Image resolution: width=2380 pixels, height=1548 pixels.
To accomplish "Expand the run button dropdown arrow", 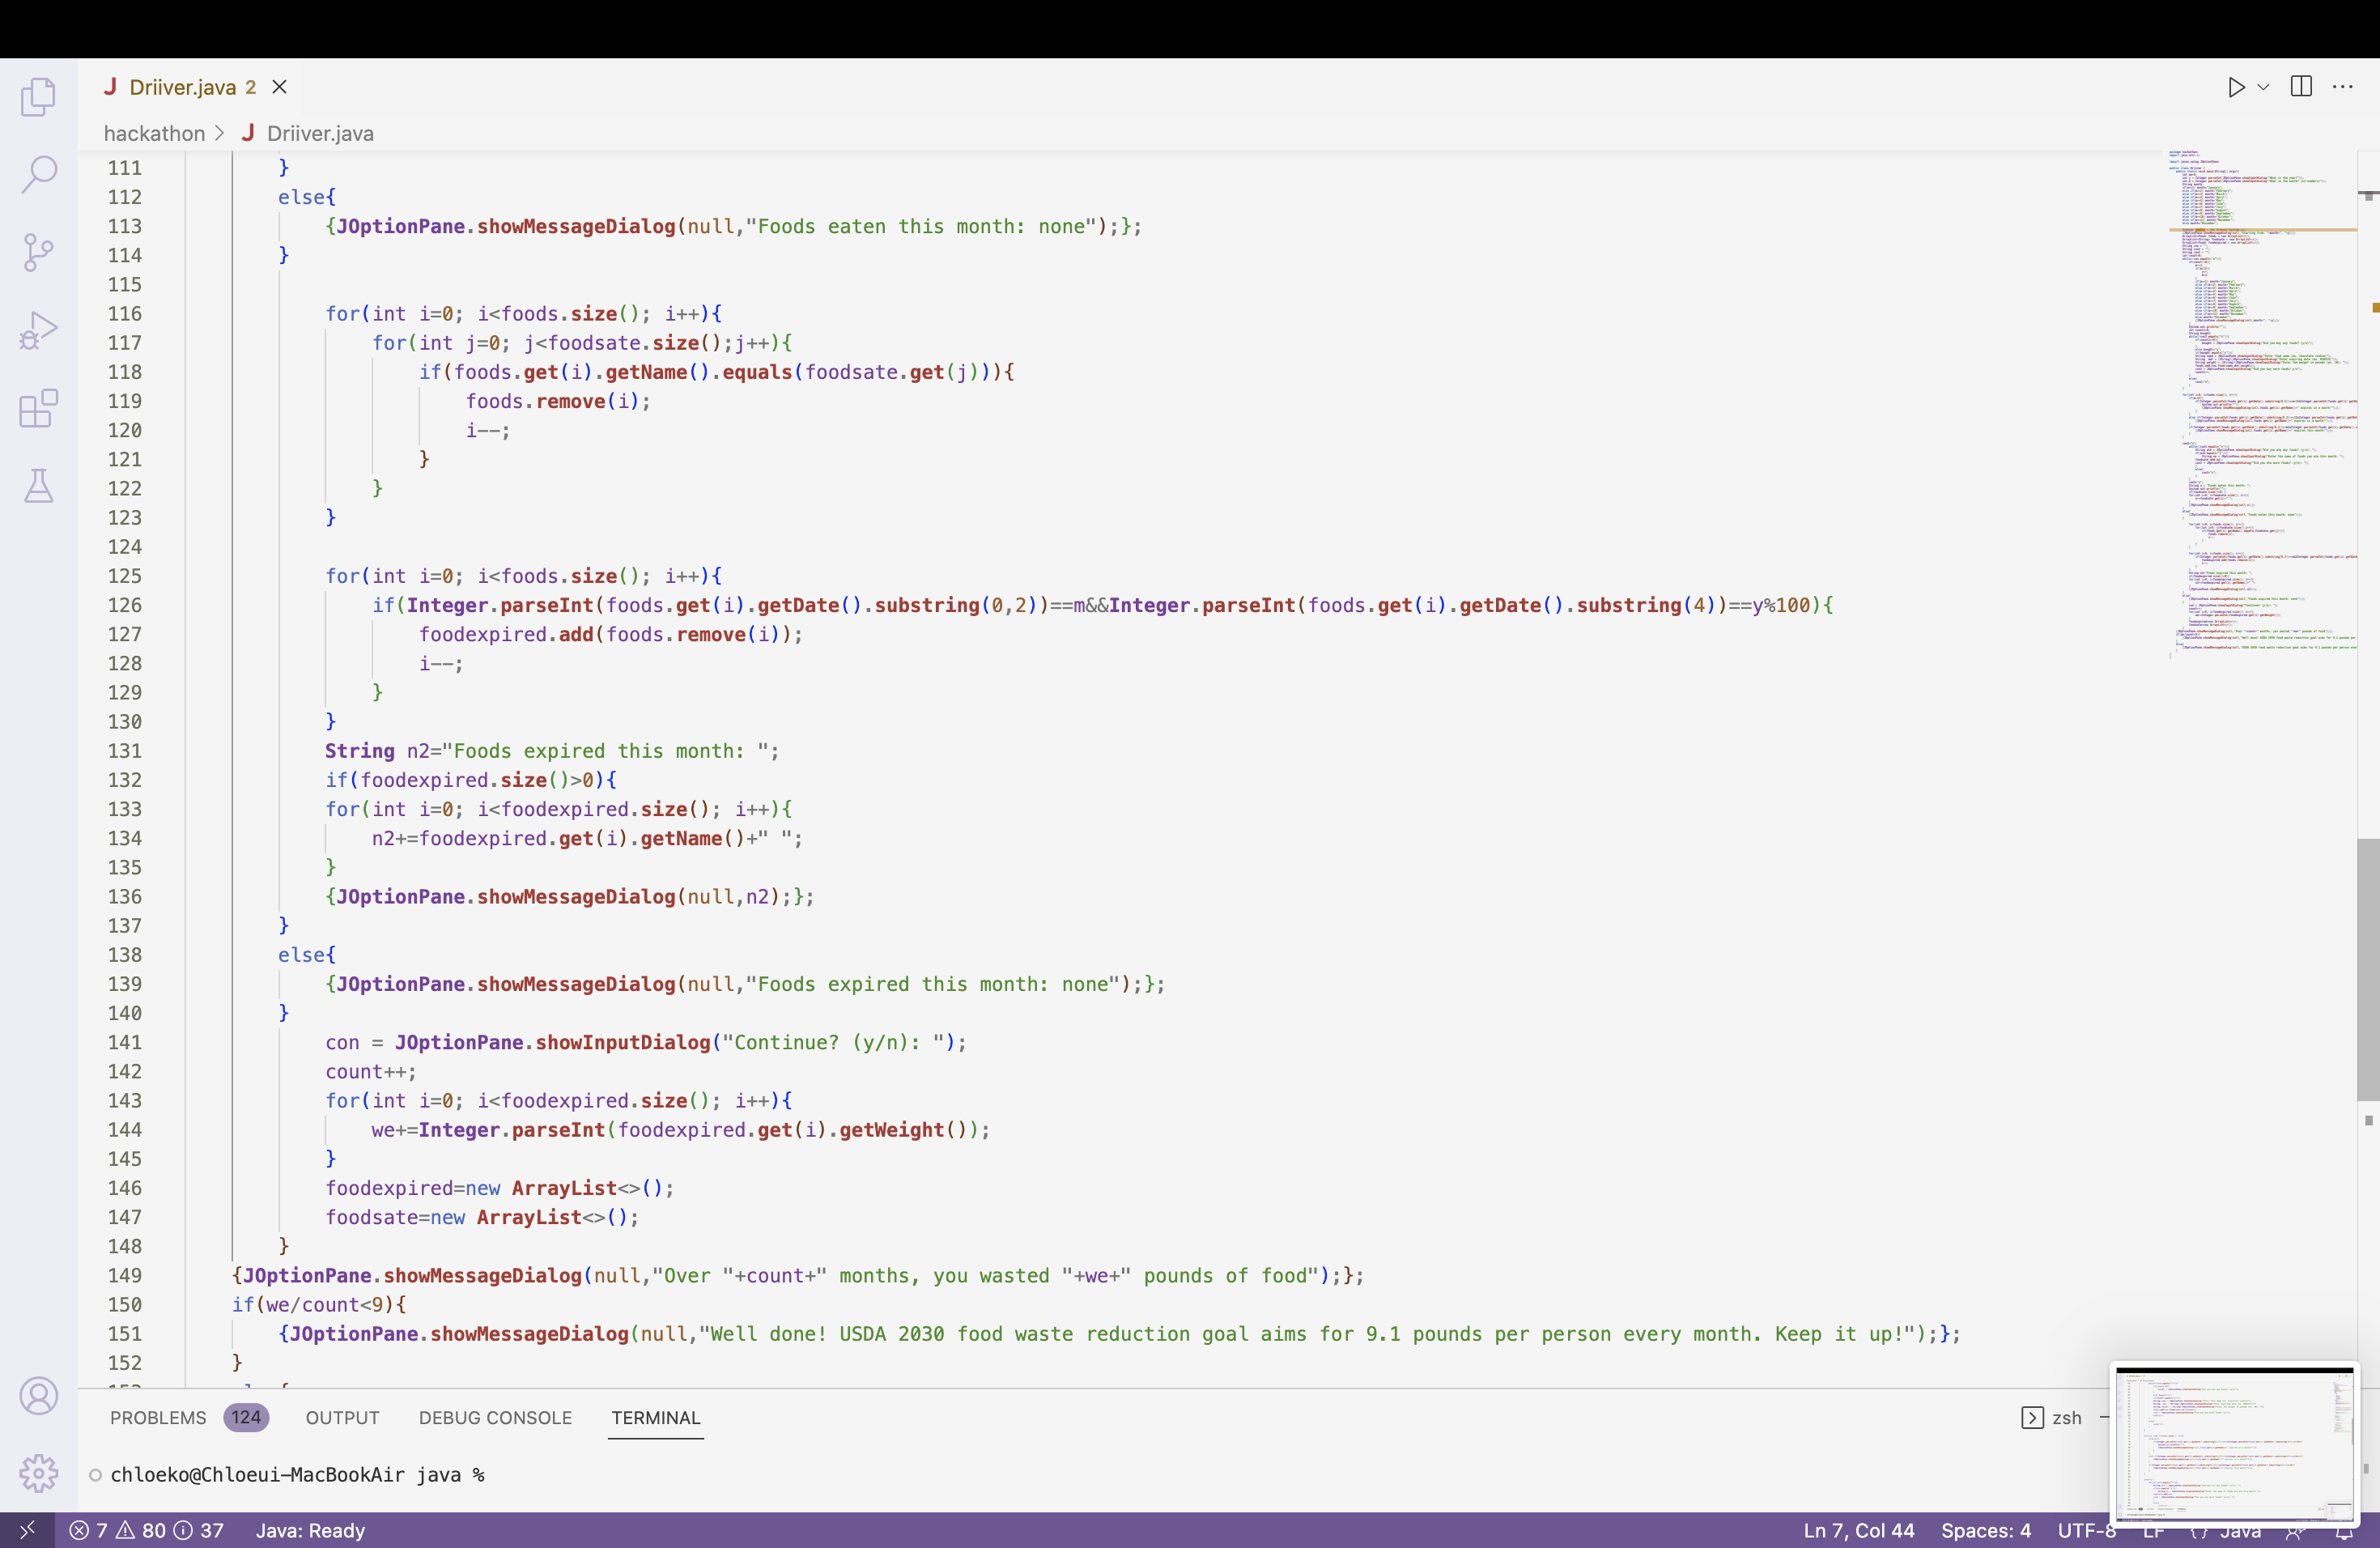I will pos(2263,87).
